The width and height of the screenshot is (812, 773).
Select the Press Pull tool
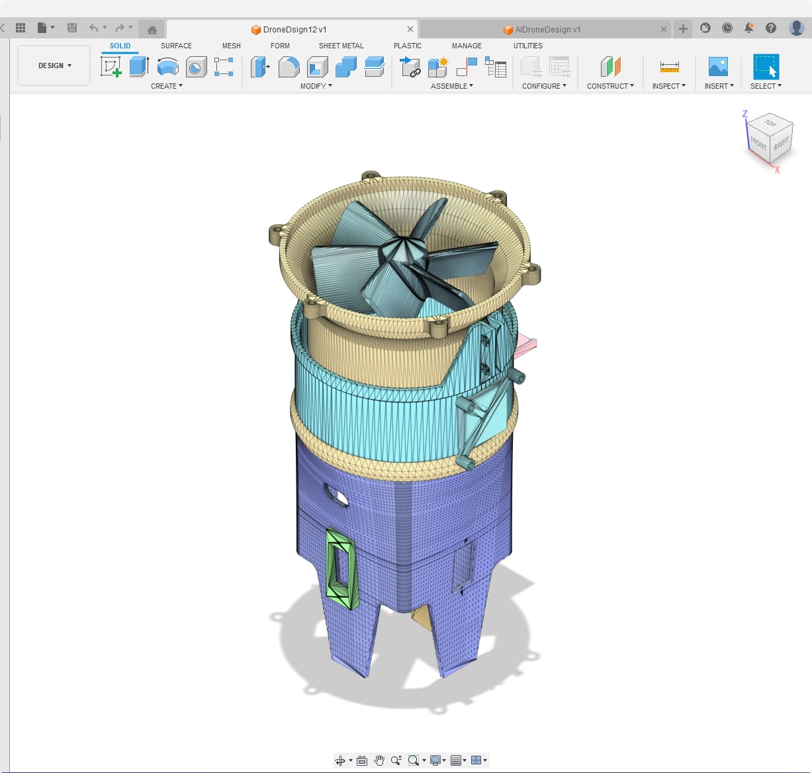pos(260,67)
